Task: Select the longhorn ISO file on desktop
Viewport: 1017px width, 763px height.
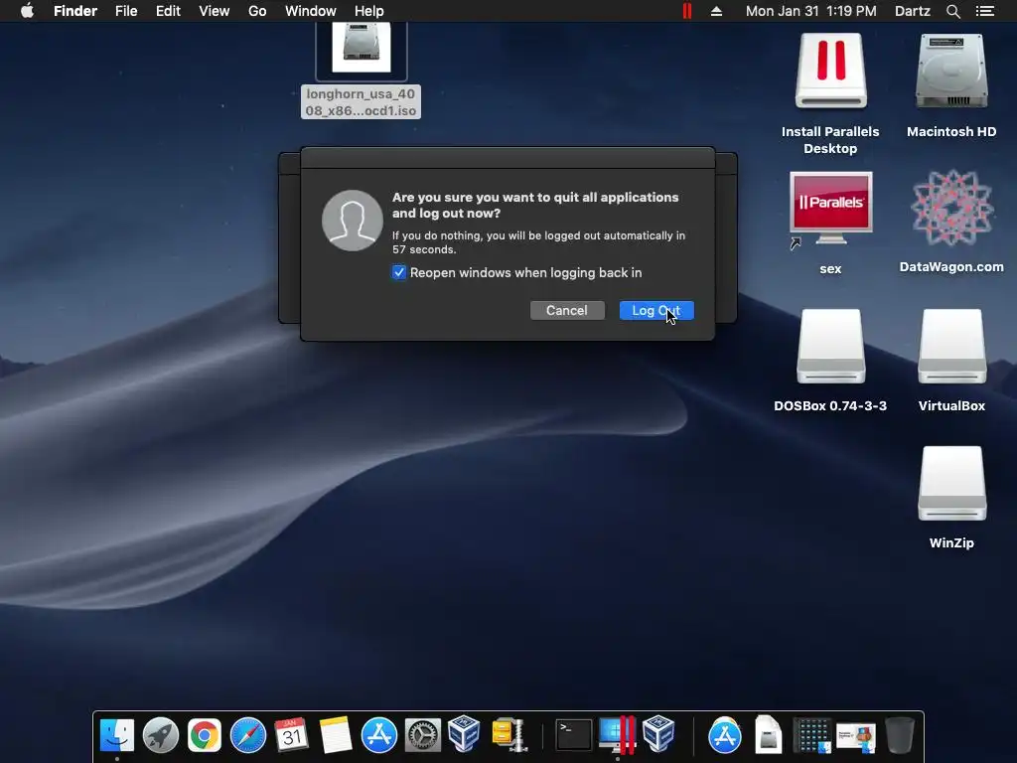Action: click(362, 71)
